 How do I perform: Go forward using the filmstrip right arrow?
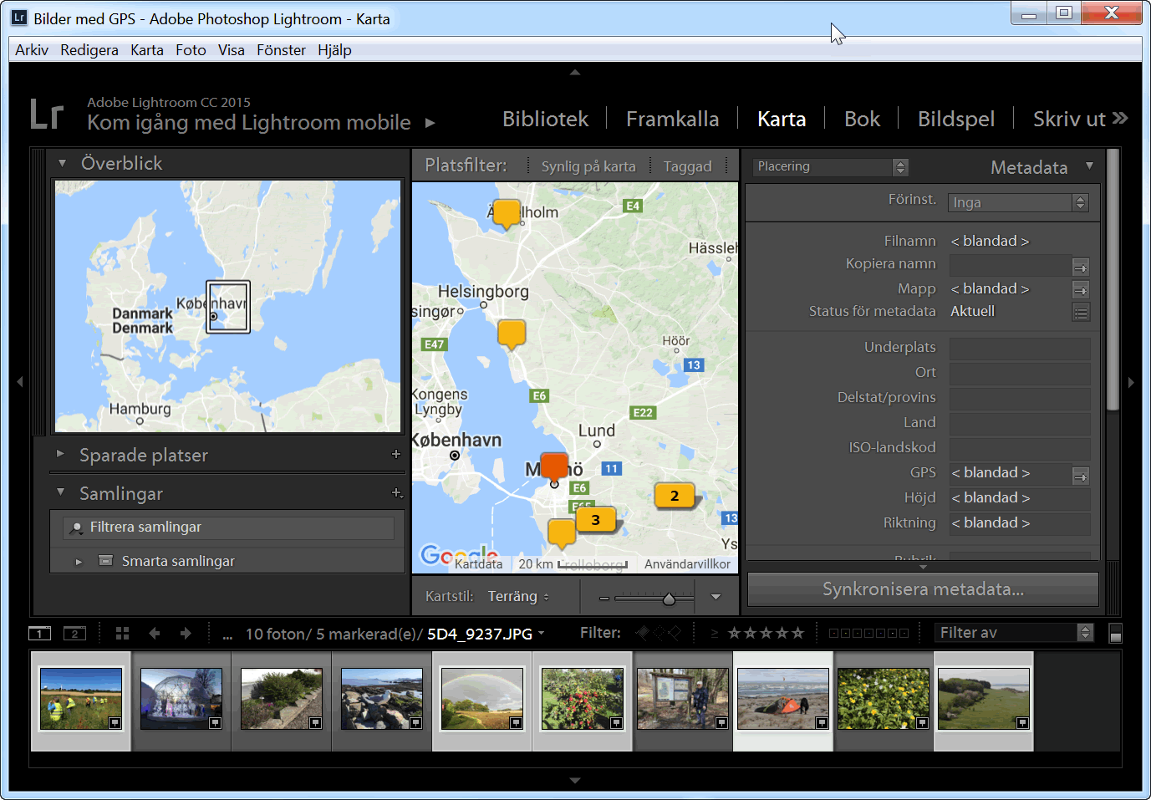tap(186, 634)
